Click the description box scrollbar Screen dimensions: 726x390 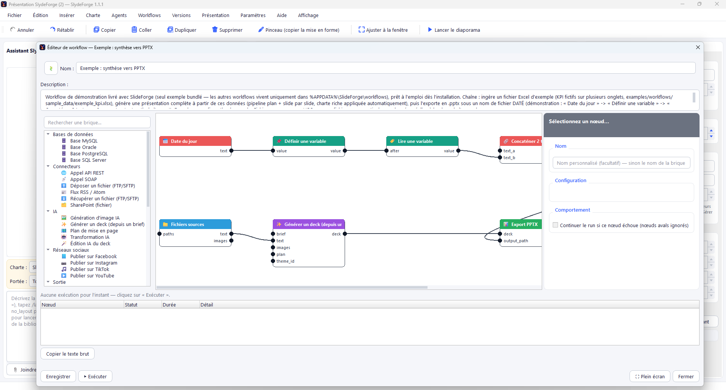coord(694,97)
